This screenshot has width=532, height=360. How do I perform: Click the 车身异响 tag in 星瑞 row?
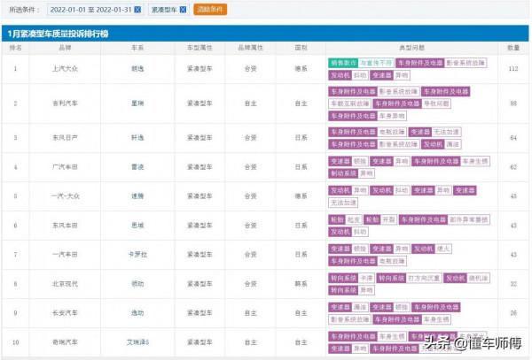tap(392, 116)
